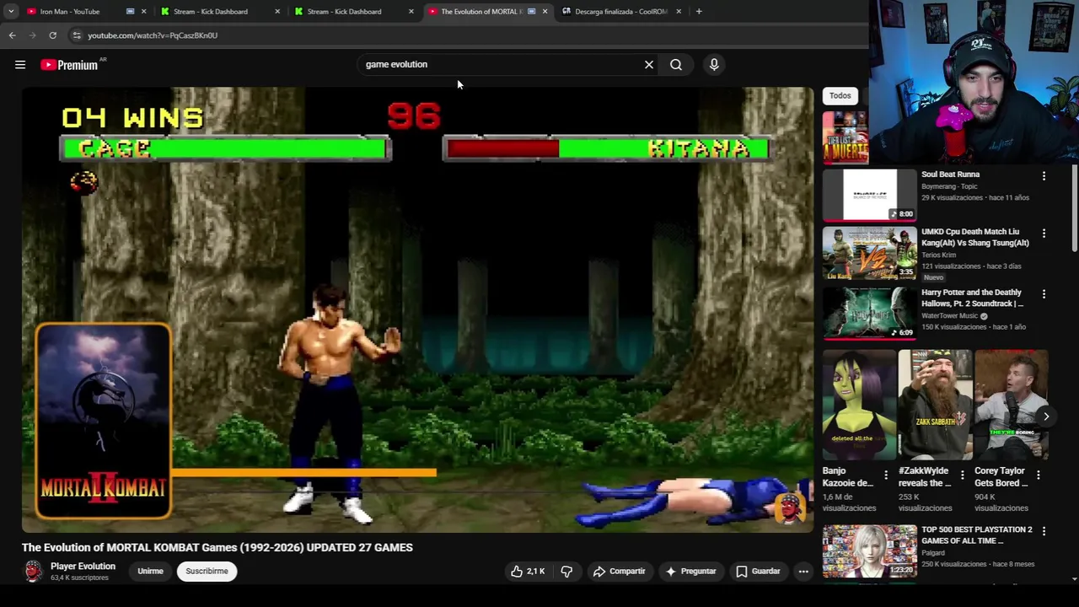Close the first Kick Dashboard tab
This screenshot has height=607, width=1079.
[277, 12]
